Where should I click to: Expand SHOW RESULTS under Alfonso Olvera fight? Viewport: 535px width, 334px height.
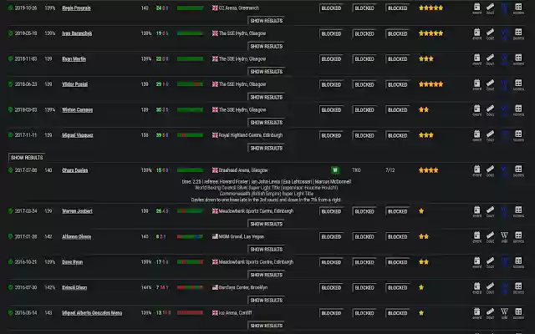[266, 249]
